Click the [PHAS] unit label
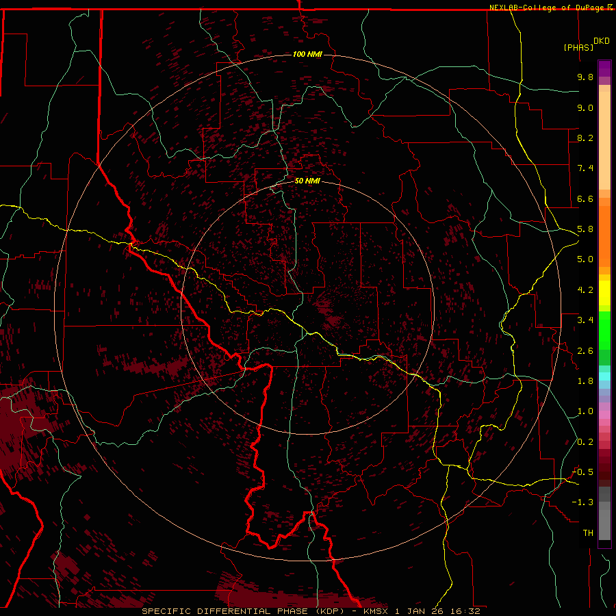Viewport: 616px width, 616px height. [578, 47]
